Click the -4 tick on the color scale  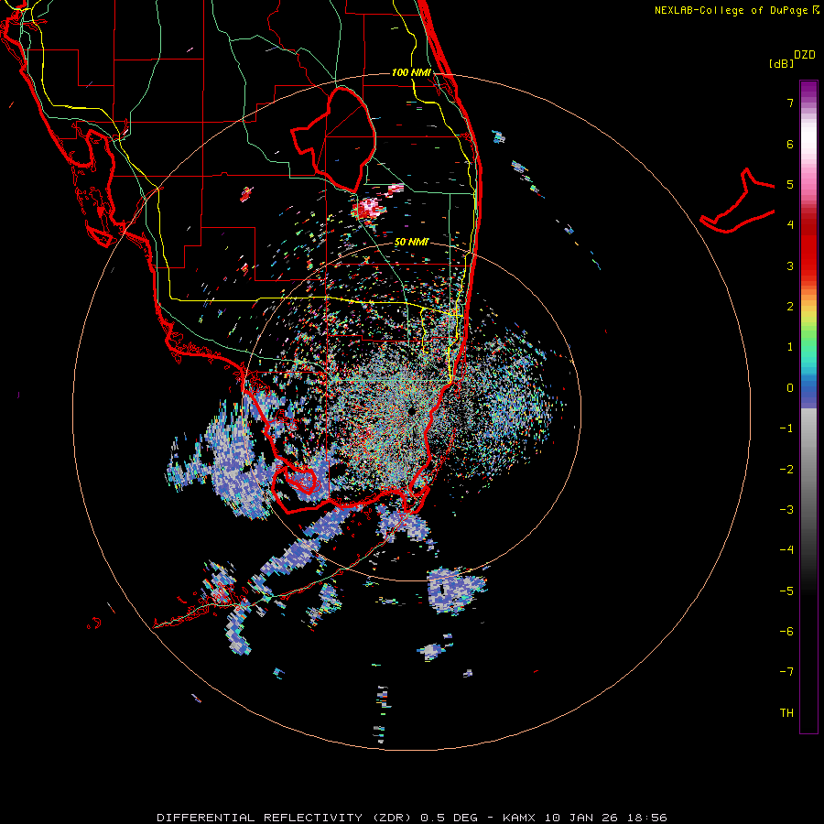point(786,549)
